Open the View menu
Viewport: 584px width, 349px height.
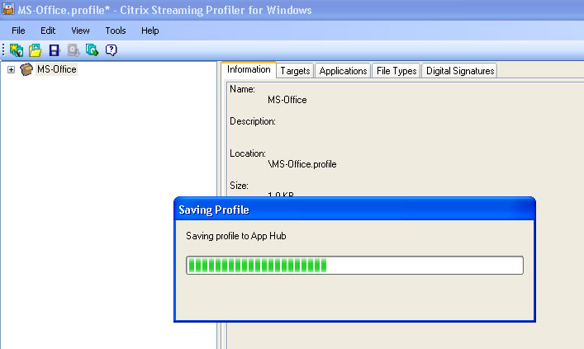click(80, 31)
